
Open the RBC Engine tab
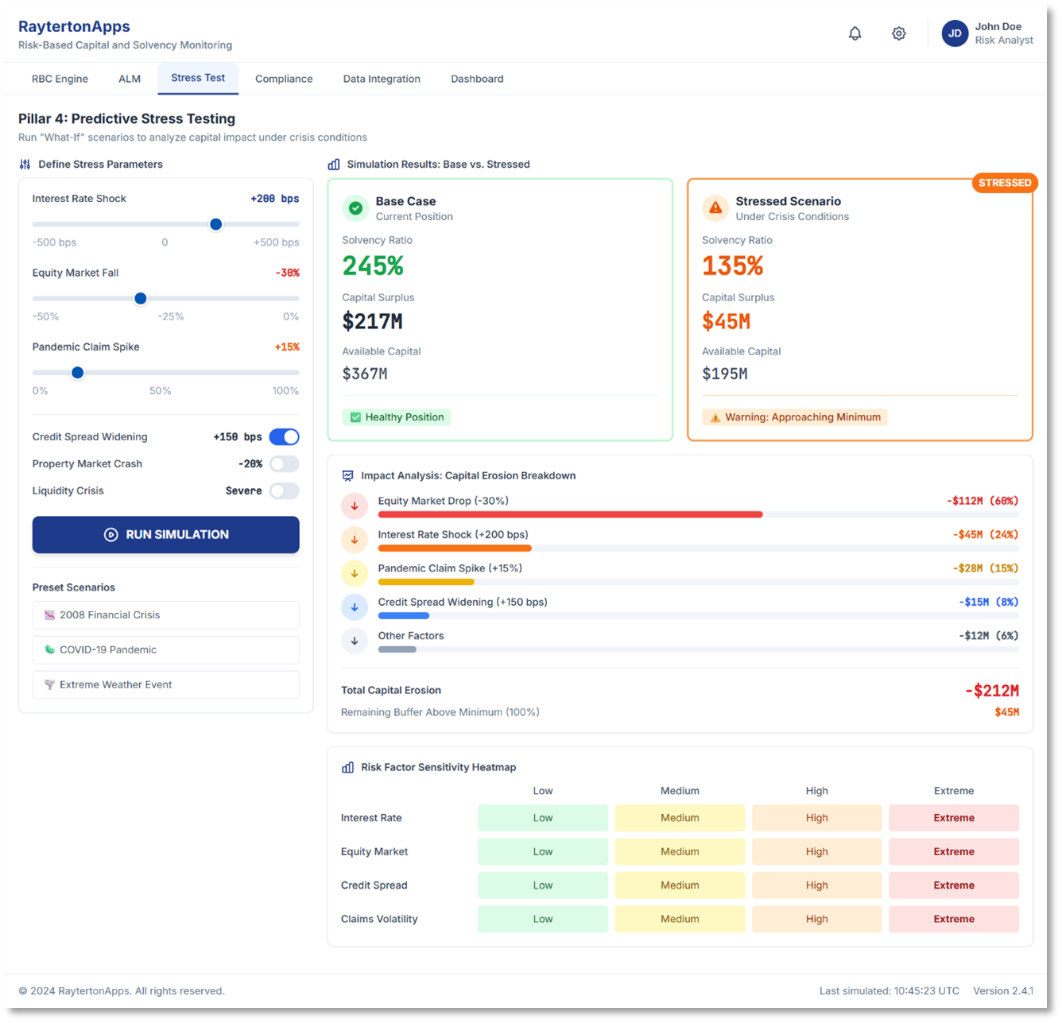(x=60, y=78)
